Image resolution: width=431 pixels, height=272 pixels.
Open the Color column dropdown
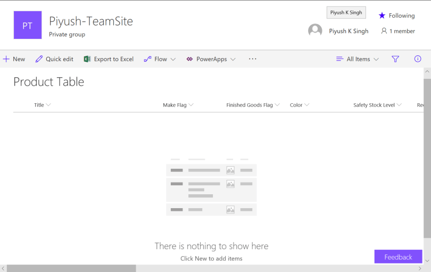[307, 105]
